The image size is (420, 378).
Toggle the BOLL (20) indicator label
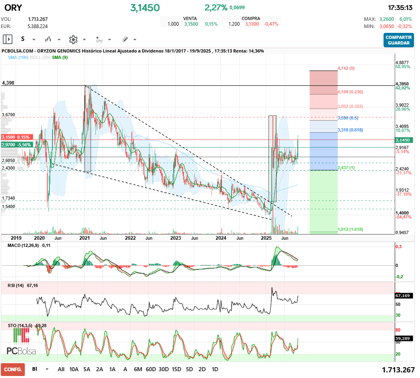tap(40, 57)
